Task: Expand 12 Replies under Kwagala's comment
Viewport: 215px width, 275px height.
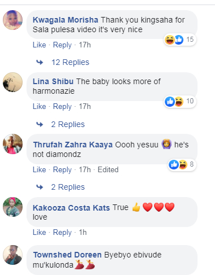Action: pos(71,62)
